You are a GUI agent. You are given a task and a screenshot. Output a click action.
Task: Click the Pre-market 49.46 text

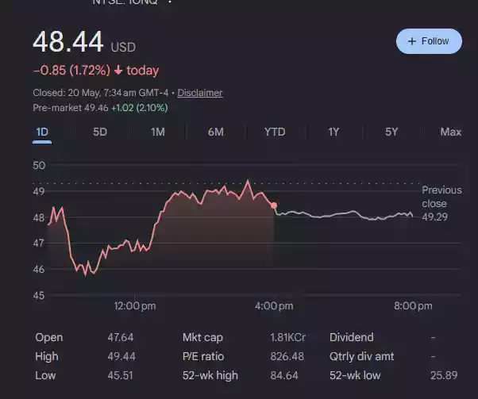71,108
